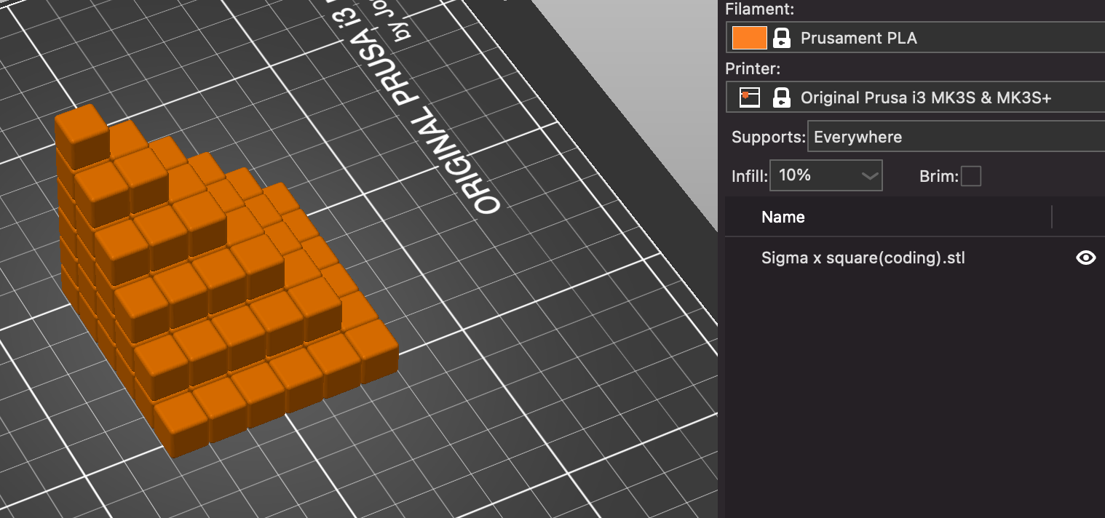This screenshot has width=1105, height=518.
Task: Click the orange filament color swatch
Action: click(x=750, y=38)
